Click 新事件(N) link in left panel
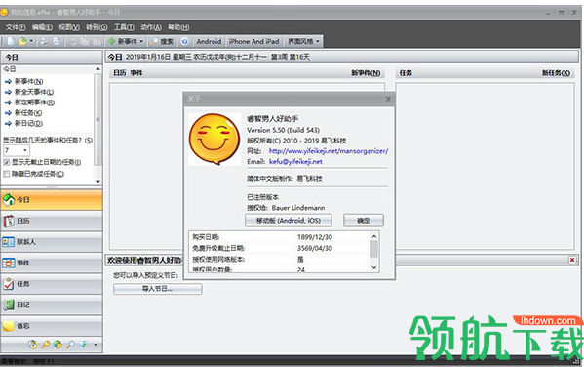This screenshot has width=584, height=367. (x=28, y=81)
